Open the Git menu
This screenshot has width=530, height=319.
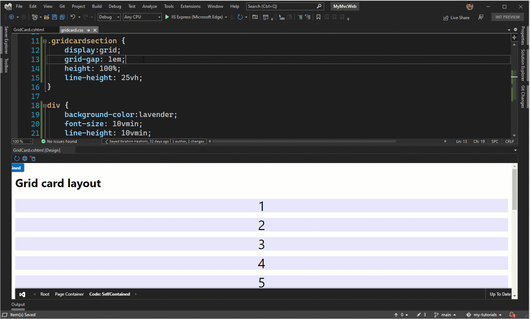(62, 6)
